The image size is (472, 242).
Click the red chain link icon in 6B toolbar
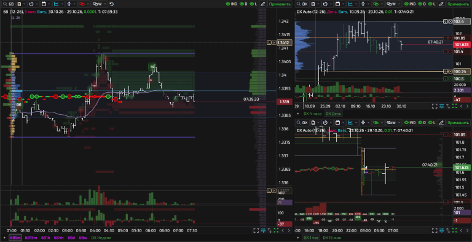[82, 4]
